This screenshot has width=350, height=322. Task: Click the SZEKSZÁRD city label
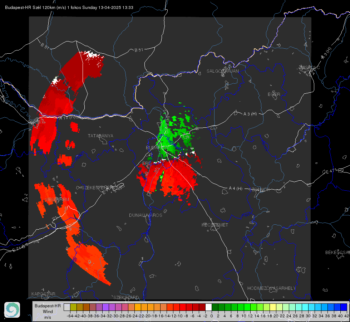[126, 297]
